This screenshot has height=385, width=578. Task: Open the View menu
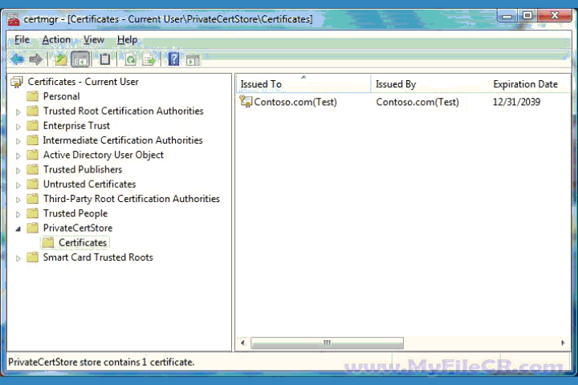click(94, 39)
